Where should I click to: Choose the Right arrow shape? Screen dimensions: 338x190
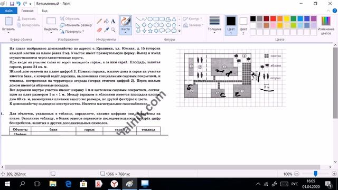(162, 25)
